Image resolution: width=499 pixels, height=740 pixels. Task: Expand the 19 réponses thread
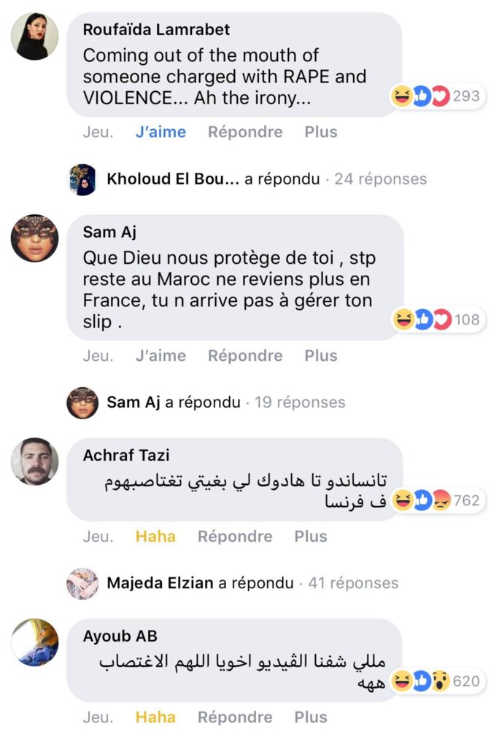click(x=300, y=402)
